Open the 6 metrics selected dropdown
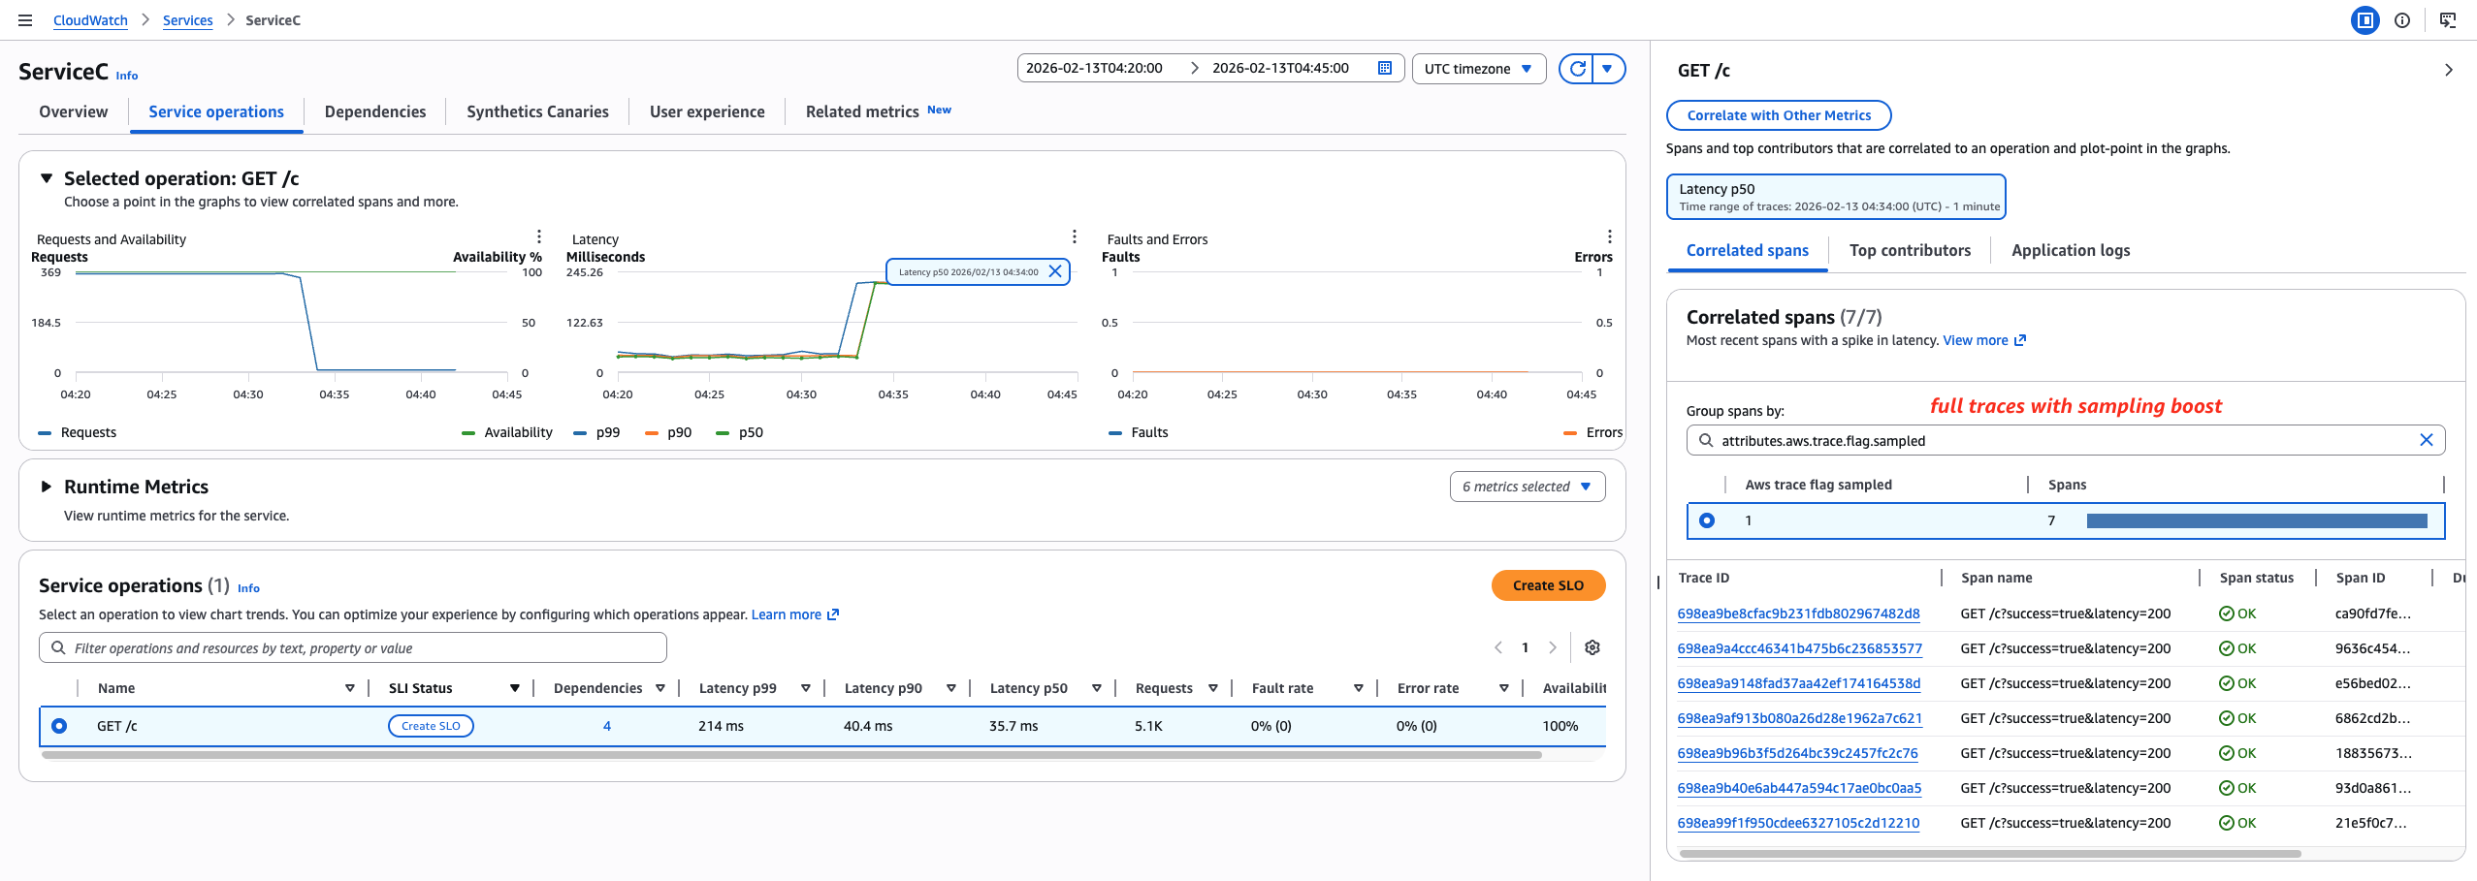Image resolution: width=2477 pixels, height=881 pixels. 1527,487
